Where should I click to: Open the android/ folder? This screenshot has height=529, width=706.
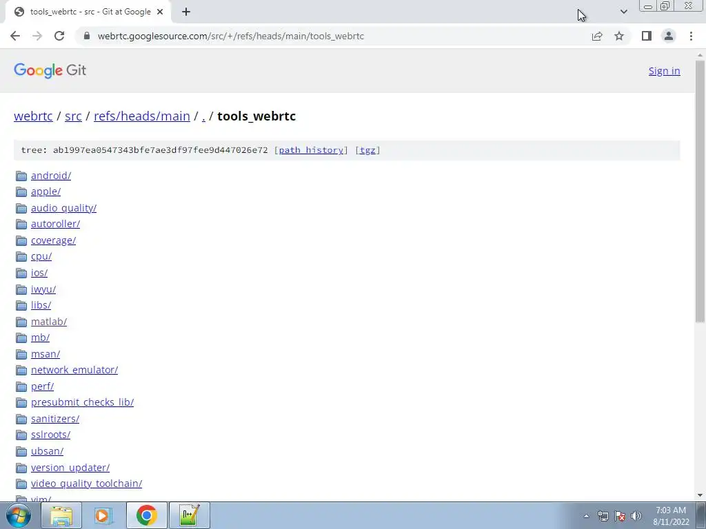[51, 176]
